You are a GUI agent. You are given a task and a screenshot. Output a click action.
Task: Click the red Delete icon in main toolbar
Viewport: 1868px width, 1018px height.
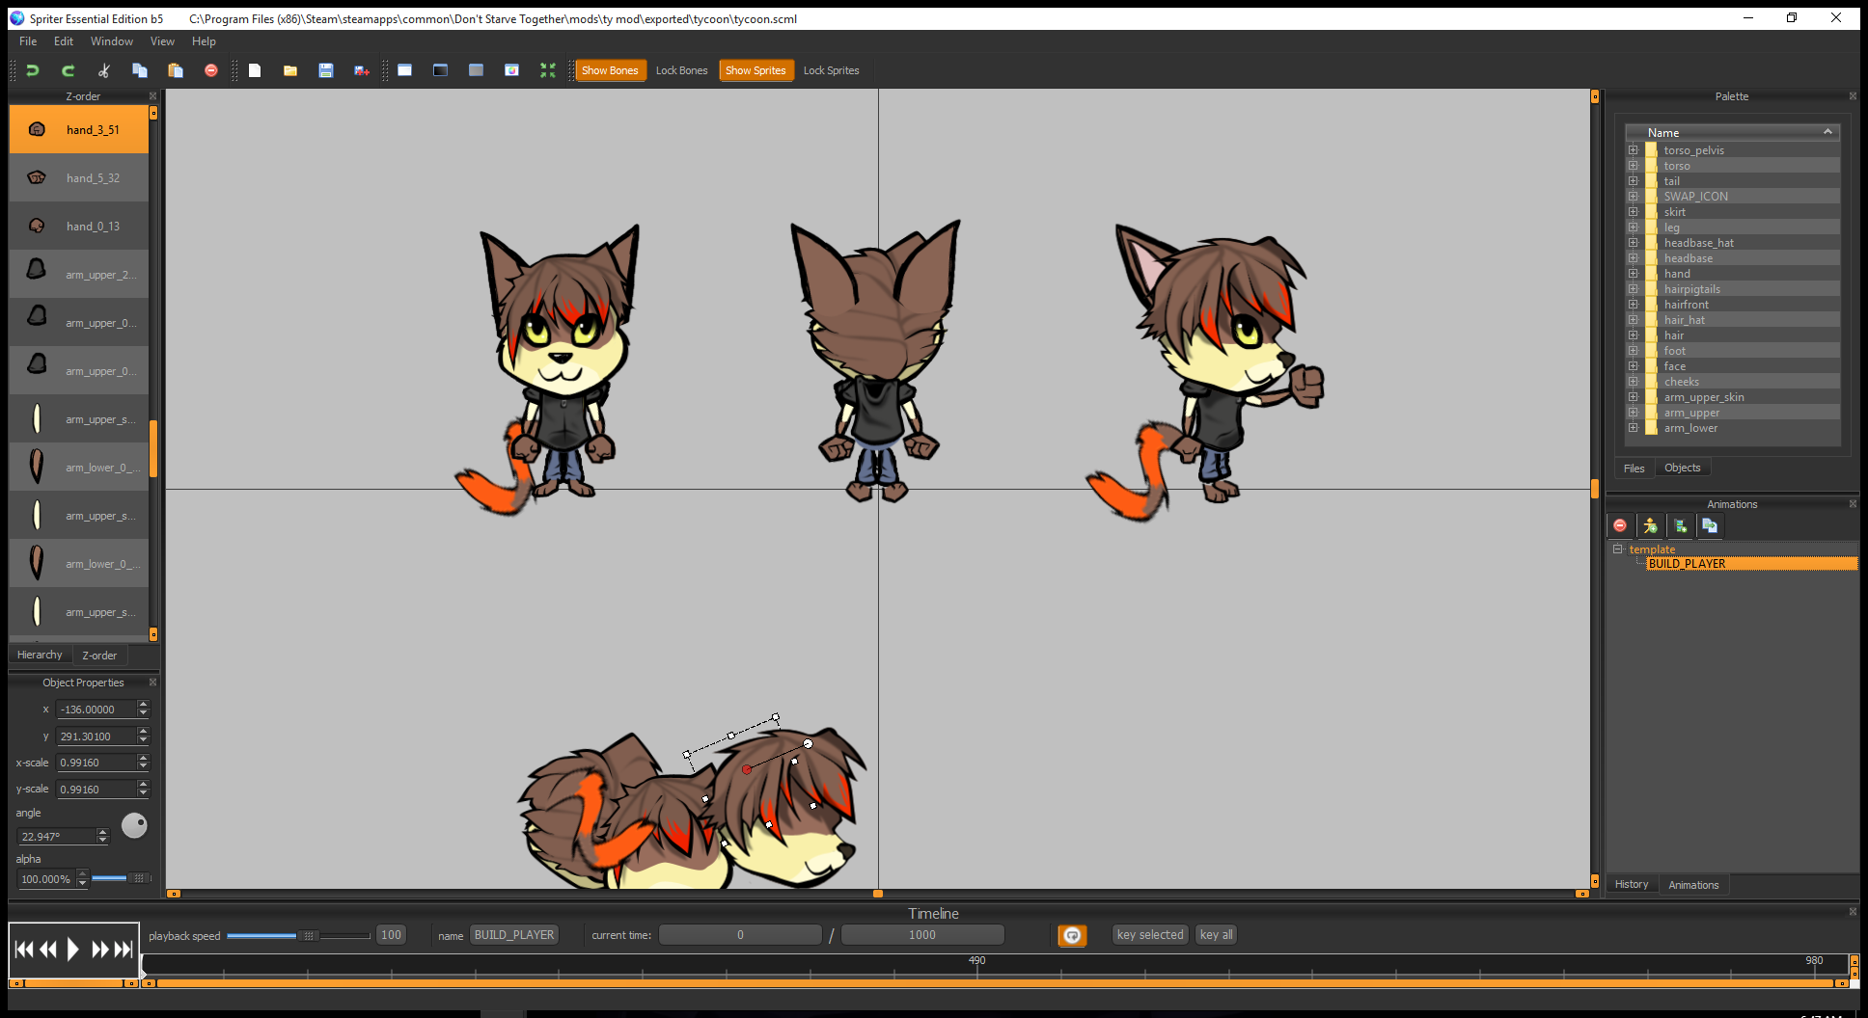pos(211,70)
